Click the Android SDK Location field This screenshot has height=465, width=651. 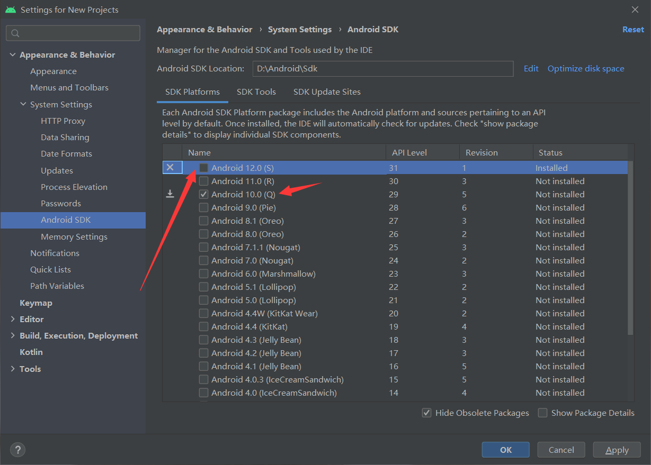pyautogui.click(x=383, y=68)
